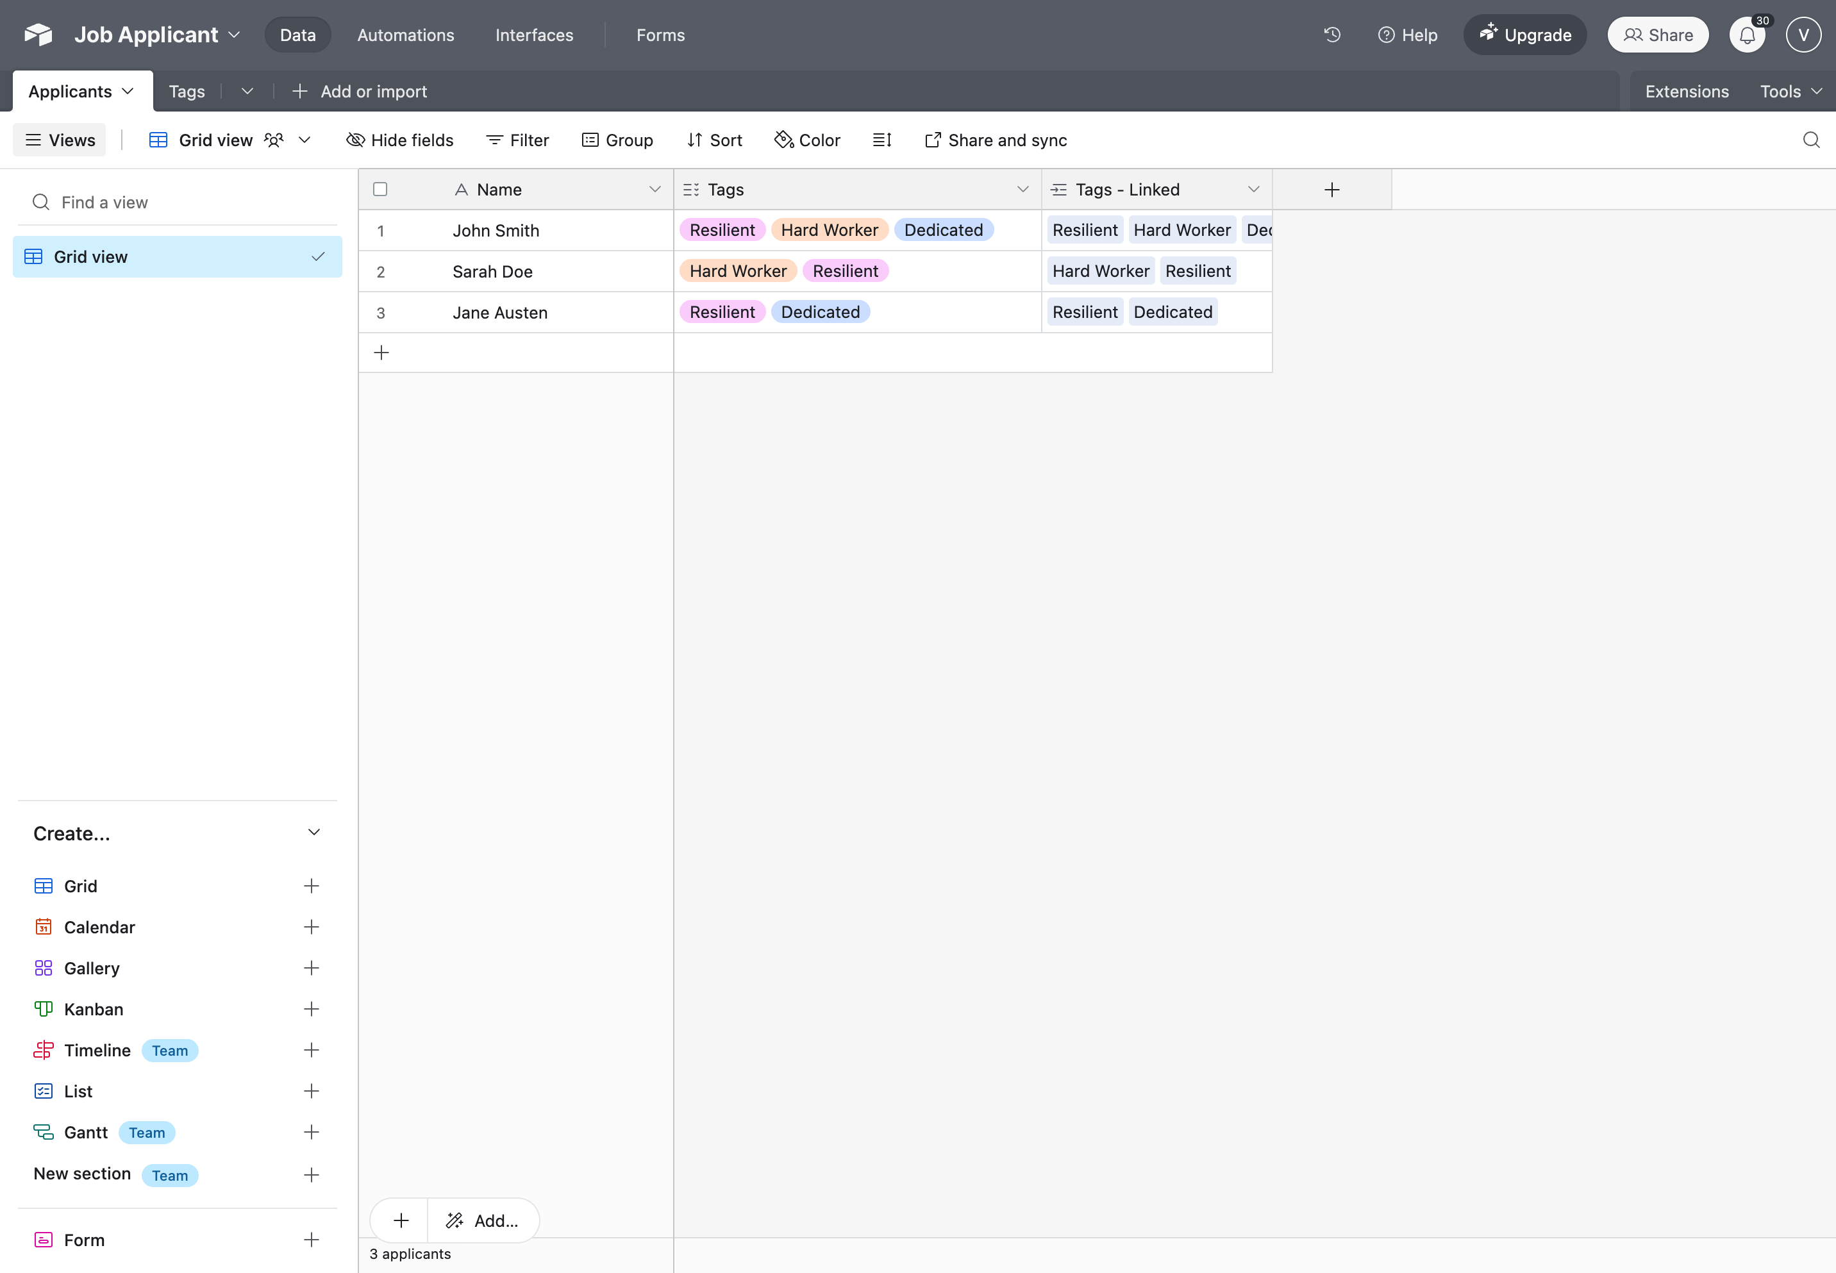Open the user account avatar V
Image resolution: width=1836 pixels, height=1273 pixels.
(x=1803, y=35)
